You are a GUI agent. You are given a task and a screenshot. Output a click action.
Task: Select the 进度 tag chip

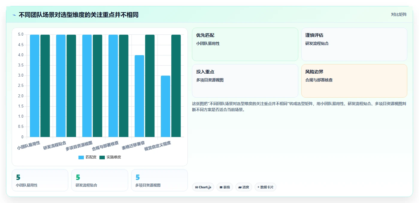click(x=244, y=187)
